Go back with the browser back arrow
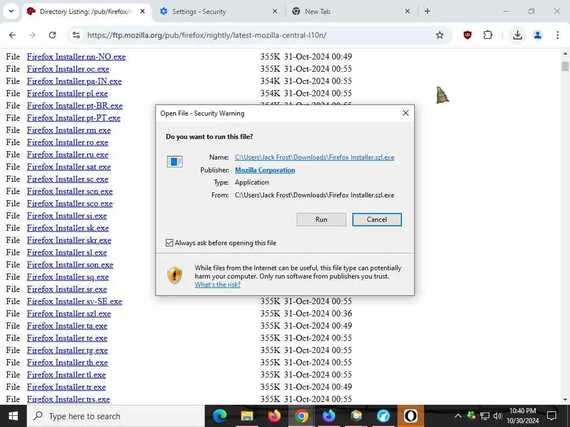 [x=12, y=35]
